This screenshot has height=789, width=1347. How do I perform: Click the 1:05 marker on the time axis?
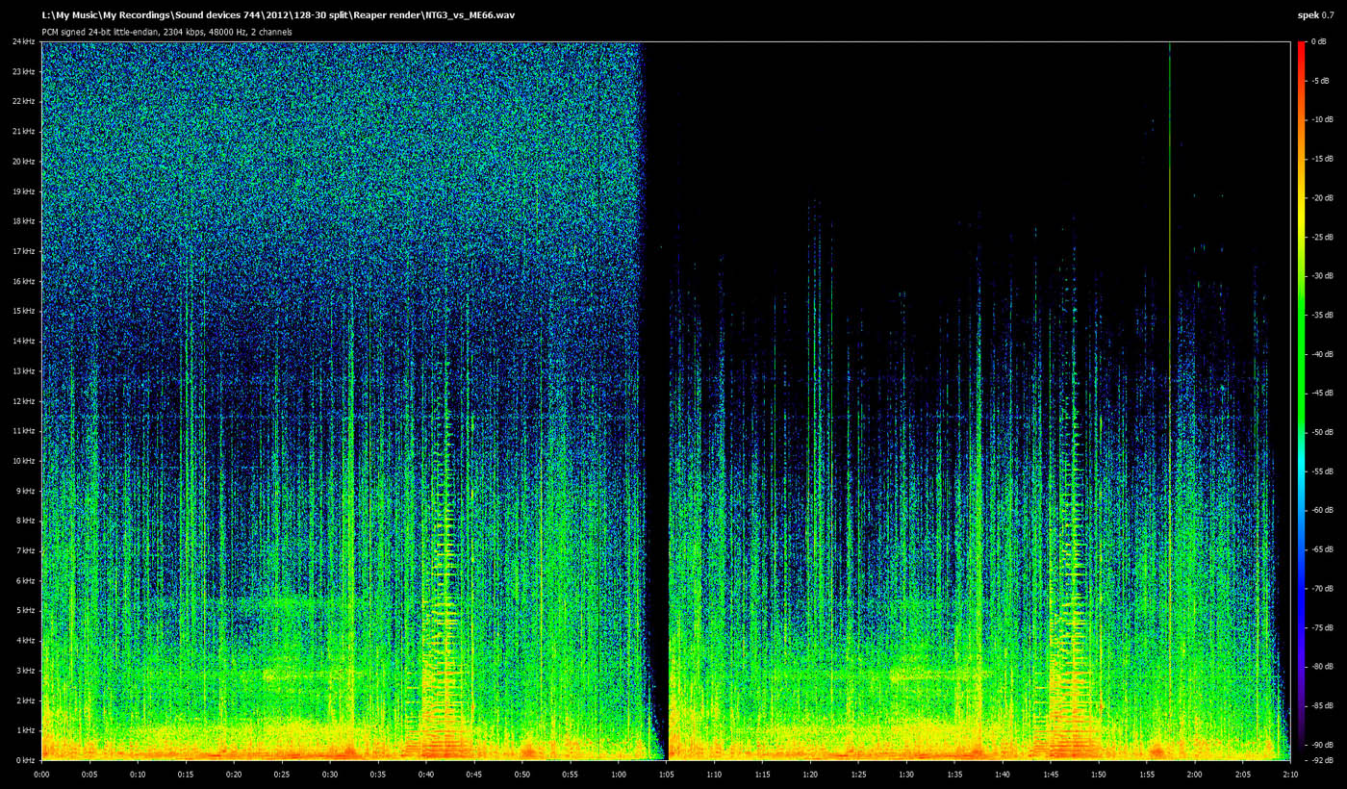(x=667, y=774)
